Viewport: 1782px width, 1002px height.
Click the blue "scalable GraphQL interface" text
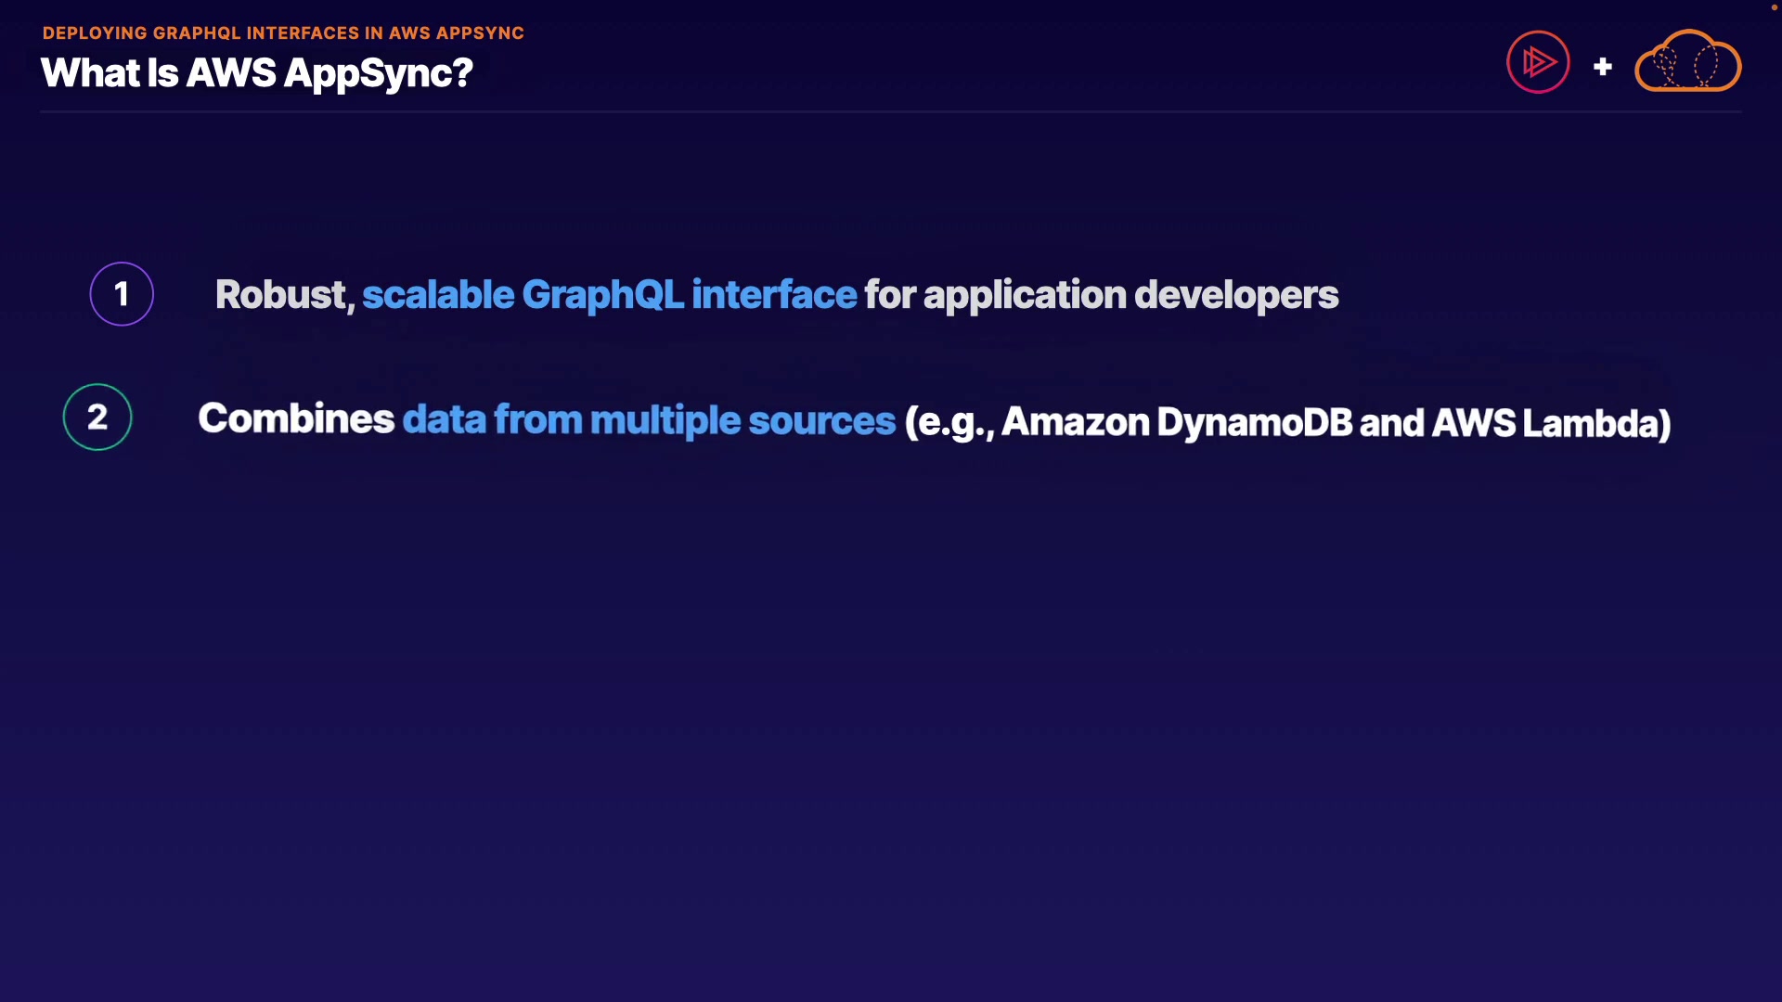pyautogui.click(x=609, y=295)
